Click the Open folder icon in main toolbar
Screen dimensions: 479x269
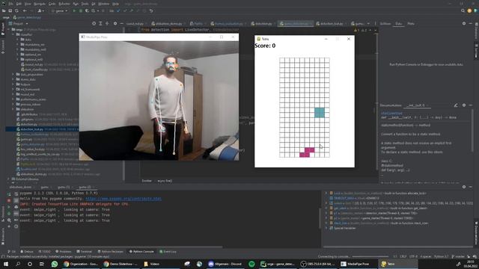[4, 10]
